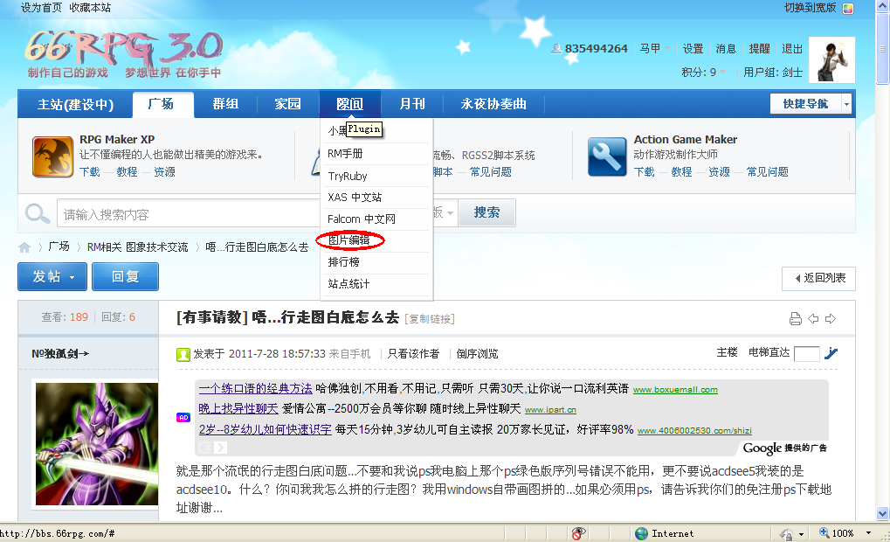Open the protected mode dropdown in status bar
This screenshot has height=542, width=890.
point(801,534)
